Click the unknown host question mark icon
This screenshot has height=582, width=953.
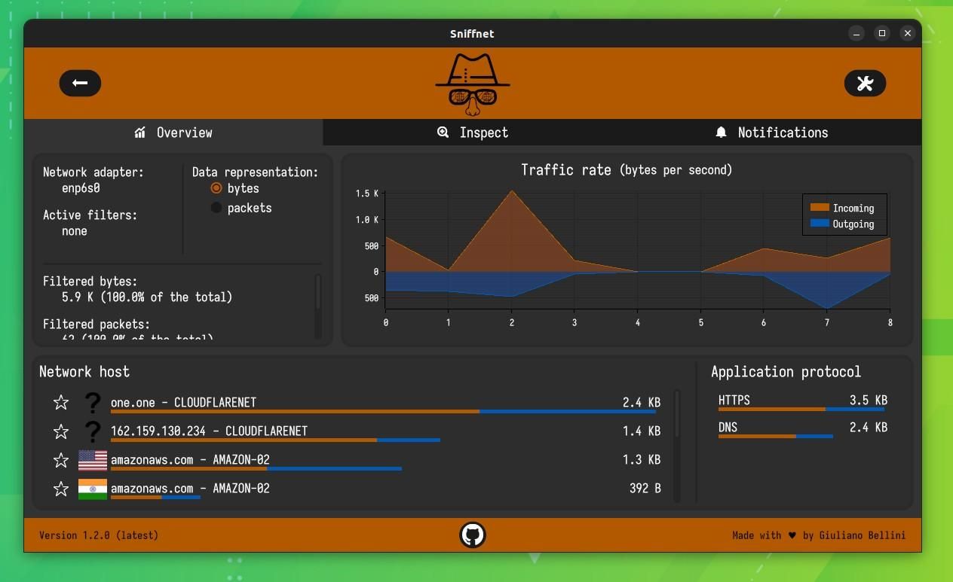92,402
